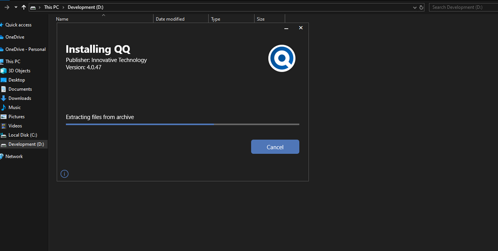Click the Local Disk (C:) drive icon
This screenshot has width=498, height=251.
click(4, 135)
